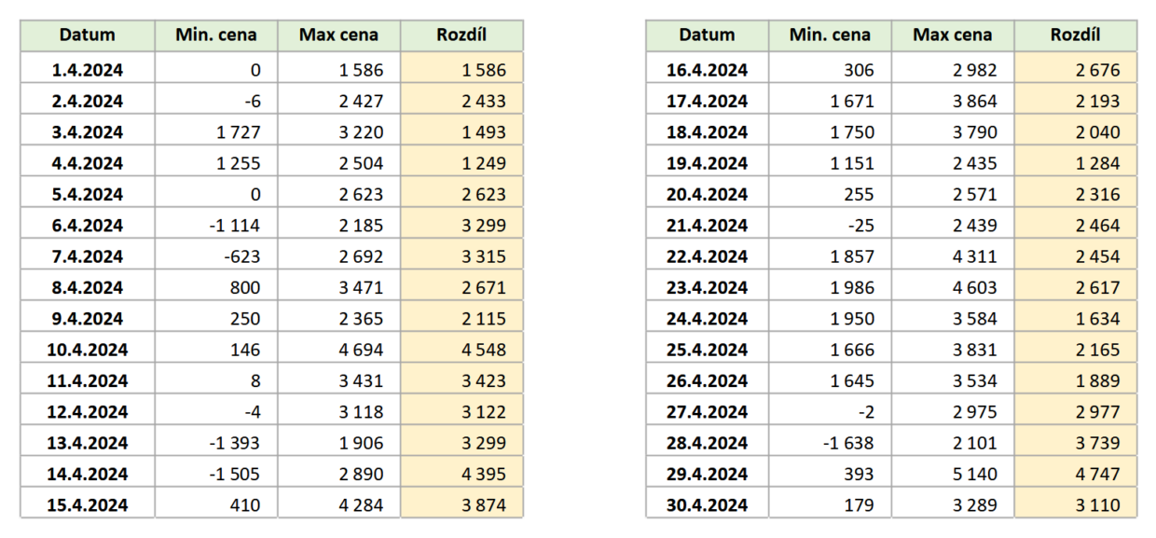Click the date cell 7.4.2024

[88, 256]
